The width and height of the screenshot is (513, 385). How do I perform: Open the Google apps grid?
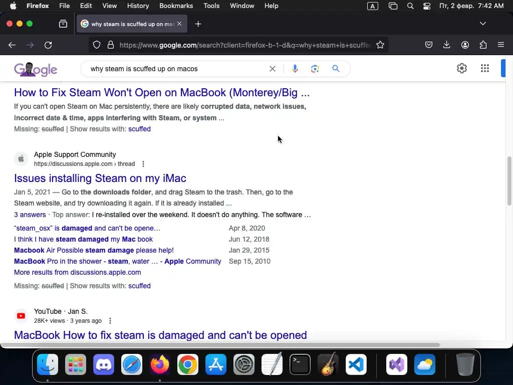point(485,68)
